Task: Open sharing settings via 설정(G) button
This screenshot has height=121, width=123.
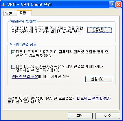Action: tap(99, 79)
